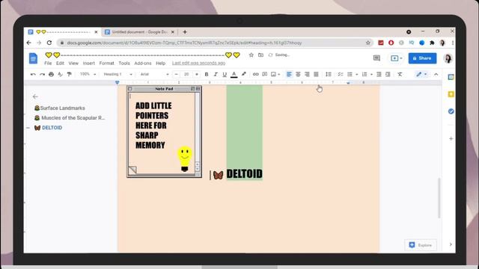
Task: Increase indent of the paragraph
Action: click(388, 74)
